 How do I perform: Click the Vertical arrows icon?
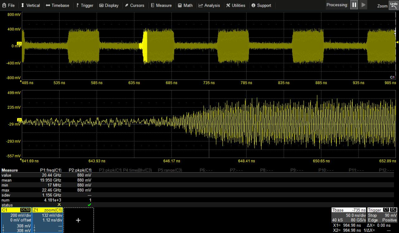[x=22, y=5]
